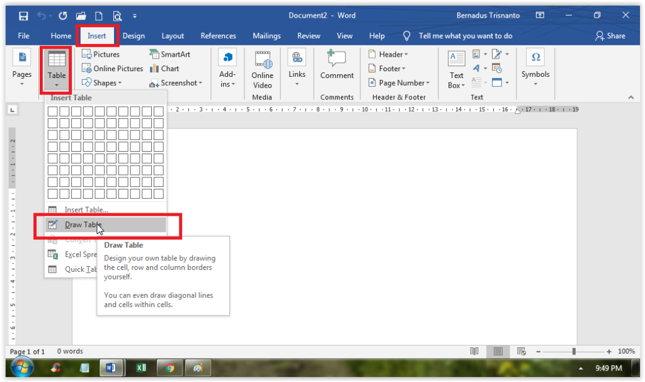645x382 pixels.
Task: Open the Online Video insert tool
Action: [x=263, y=70]
